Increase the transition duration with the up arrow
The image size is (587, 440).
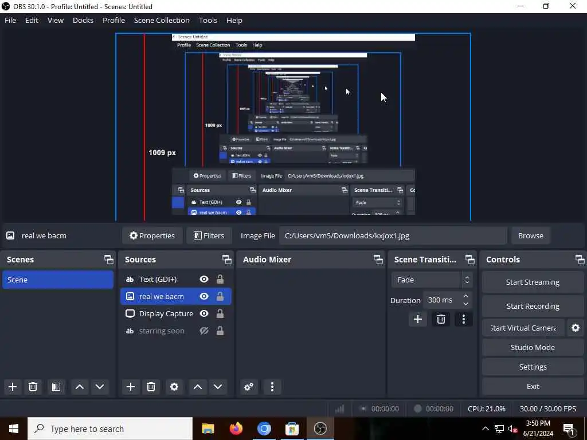point(465,296)
